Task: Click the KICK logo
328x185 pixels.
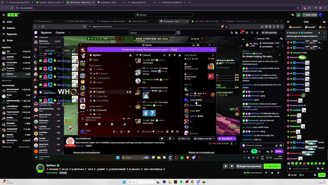Action: 12,15
